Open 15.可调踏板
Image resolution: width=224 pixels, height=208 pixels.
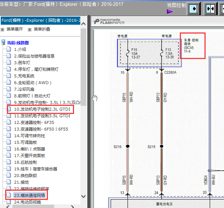25,142
